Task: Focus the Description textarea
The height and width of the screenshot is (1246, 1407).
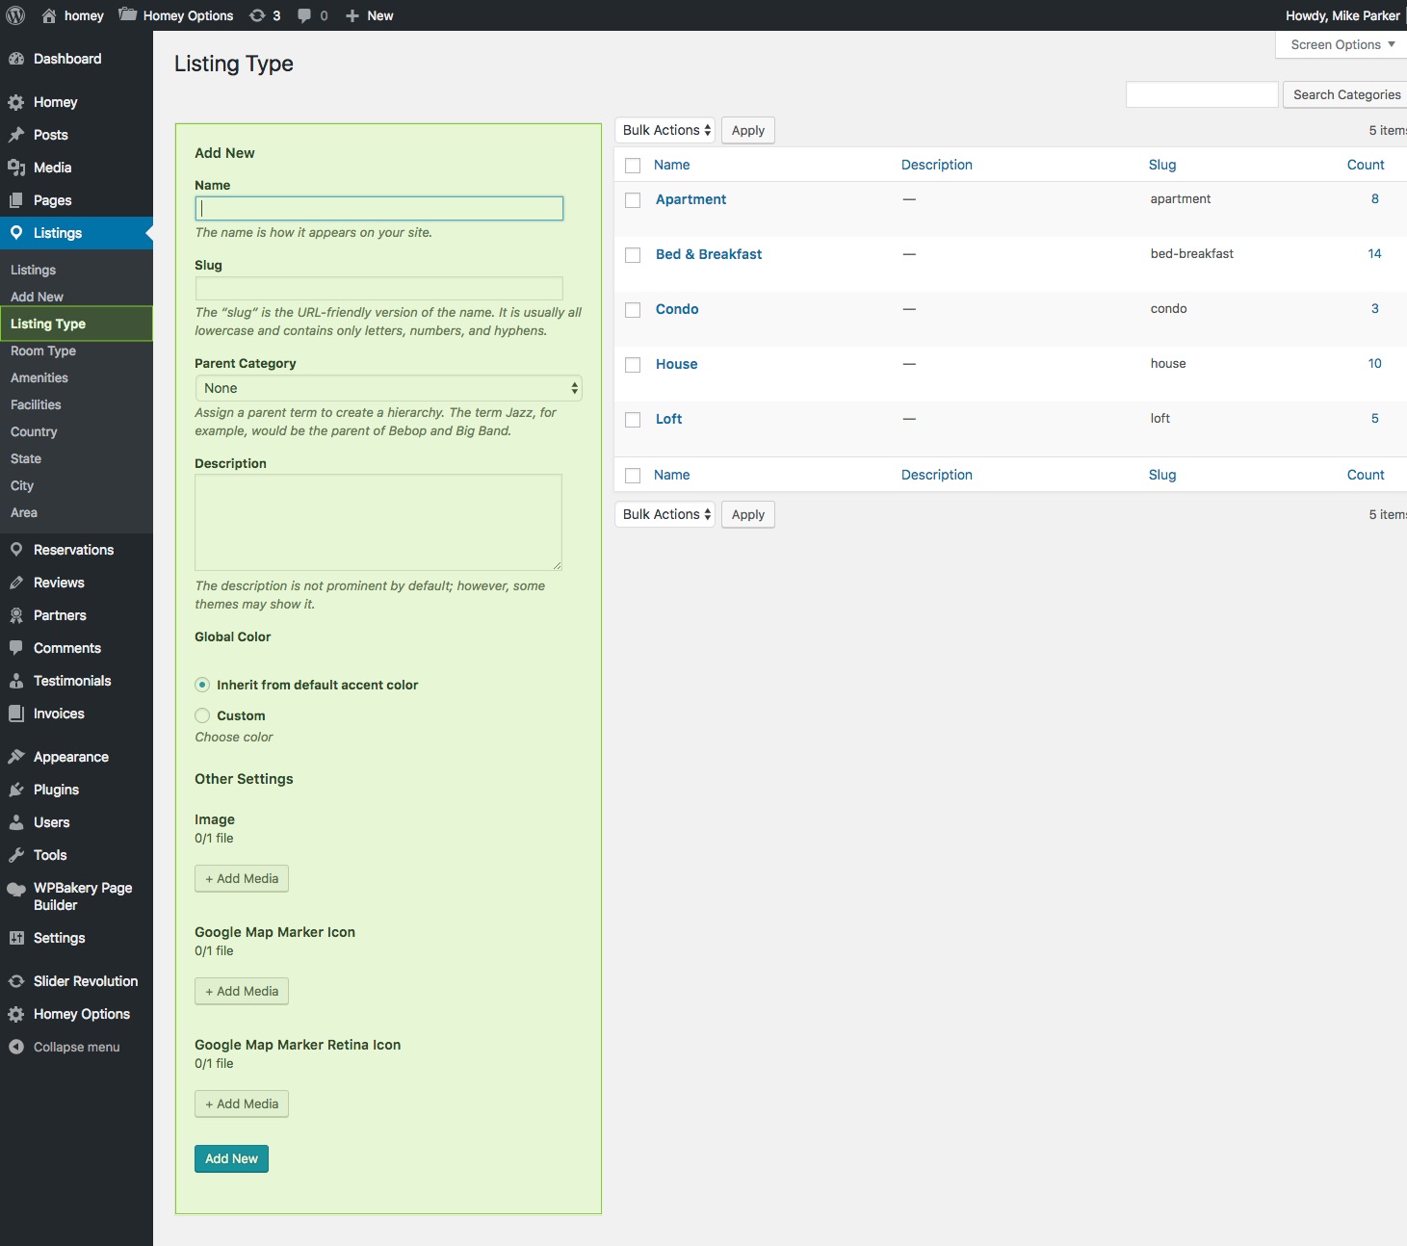Action: [x=378, y=522]
